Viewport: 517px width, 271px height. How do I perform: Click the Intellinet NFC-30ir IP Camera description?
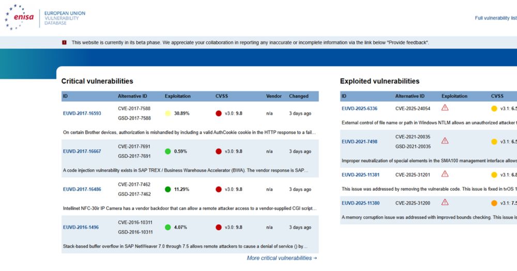click(x=190, y=208)
